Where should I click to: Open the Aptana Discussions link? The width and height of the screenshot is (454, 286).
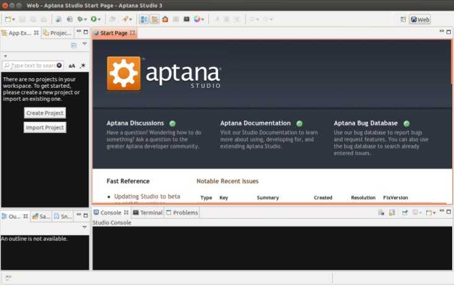[x=135, y=123]
